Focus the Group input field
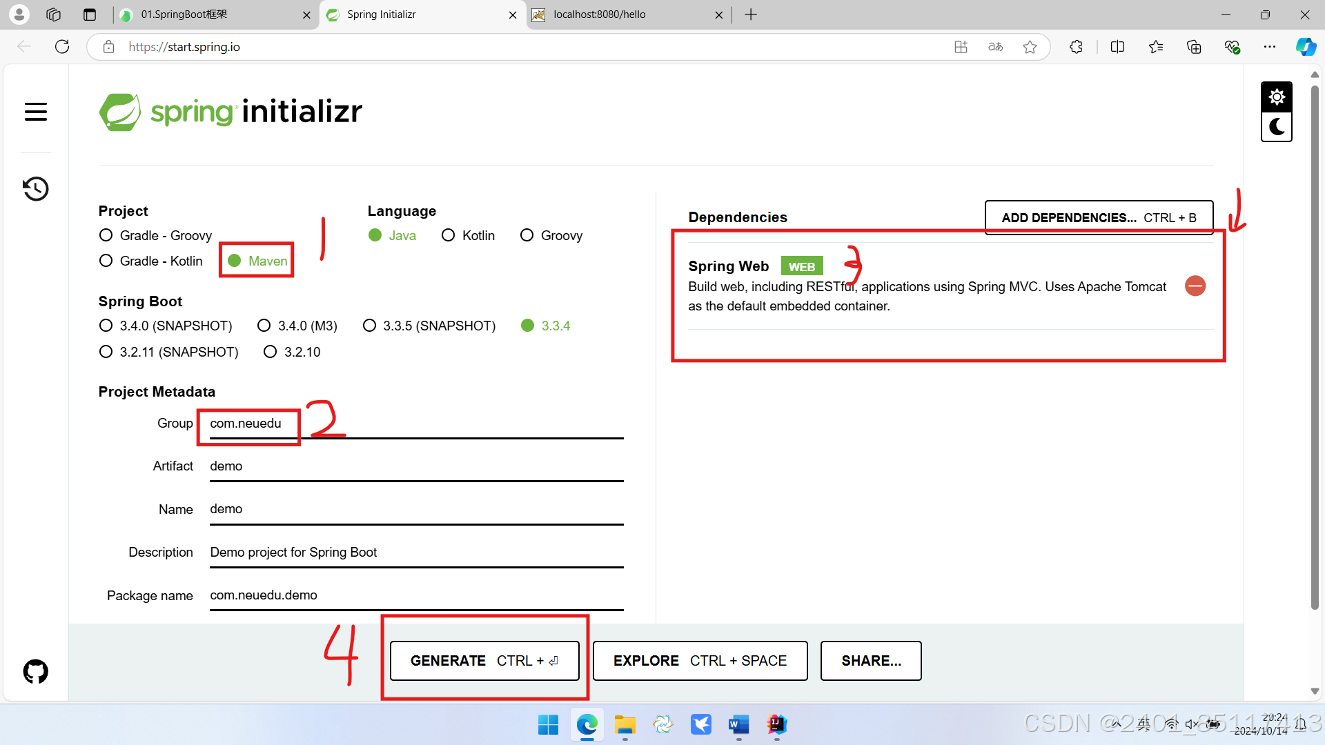 tap(416, 424)
